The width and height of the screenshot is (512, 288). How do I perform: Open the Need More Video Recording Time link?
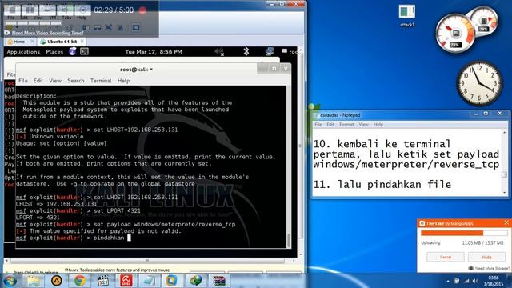coord(47,33)
